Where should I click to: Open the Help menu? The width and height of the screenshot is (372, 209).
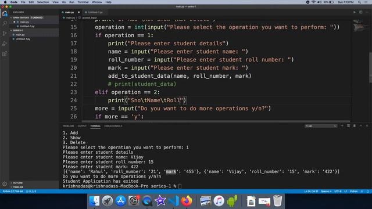point(109,2)
